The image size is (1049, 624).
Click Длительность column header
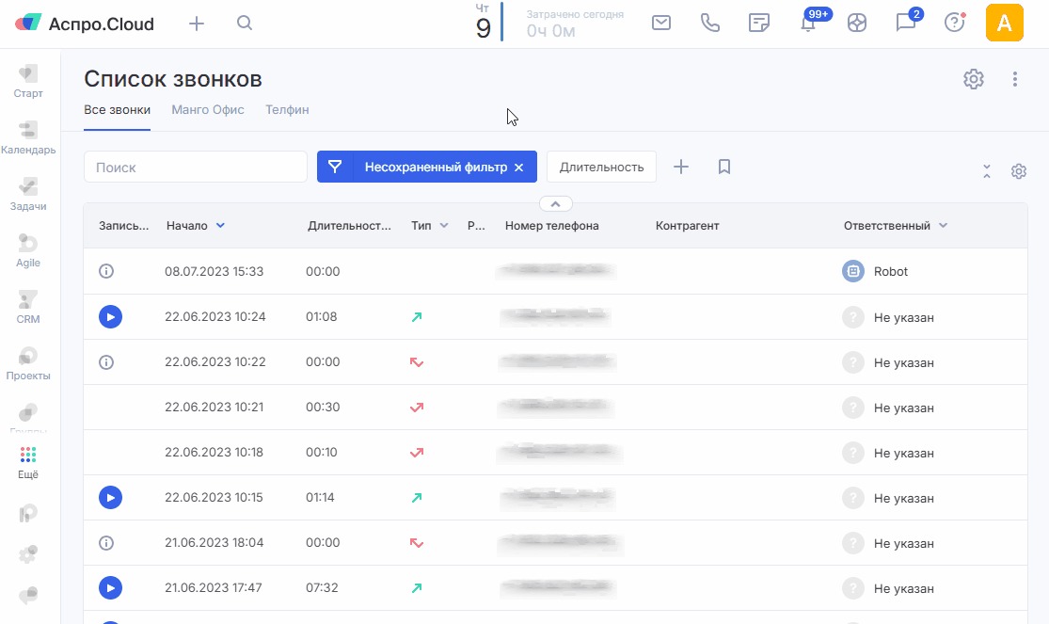click(x=349, y=226)
